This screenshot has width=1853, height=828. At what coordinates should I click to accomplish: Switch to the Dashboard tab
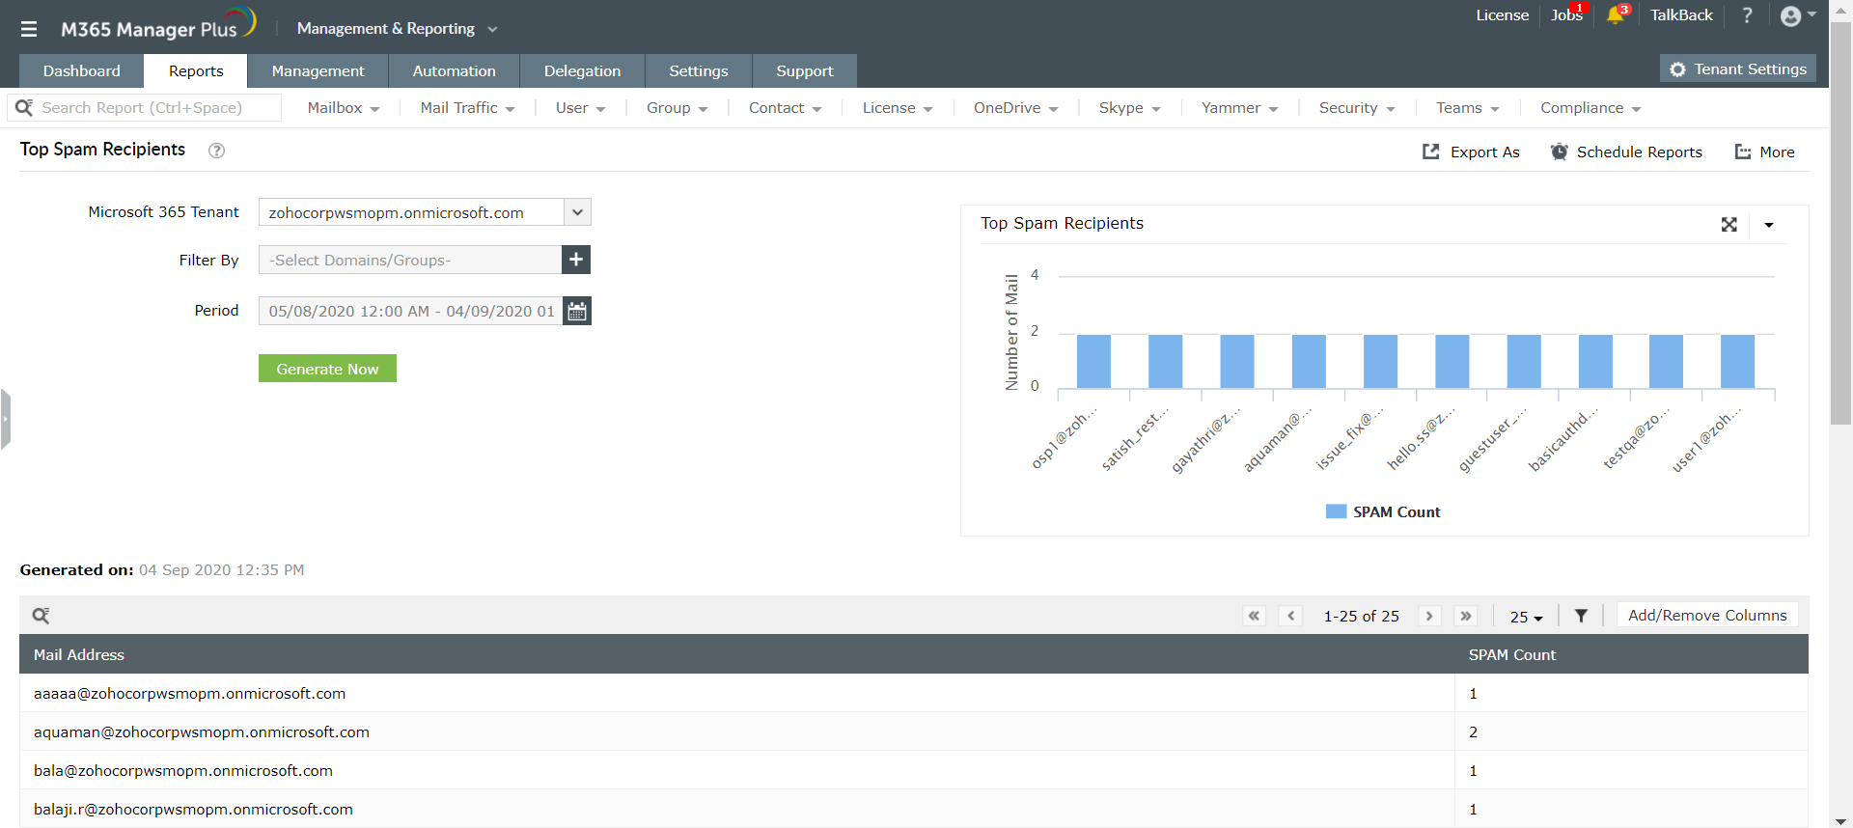(x=82, y=70)
